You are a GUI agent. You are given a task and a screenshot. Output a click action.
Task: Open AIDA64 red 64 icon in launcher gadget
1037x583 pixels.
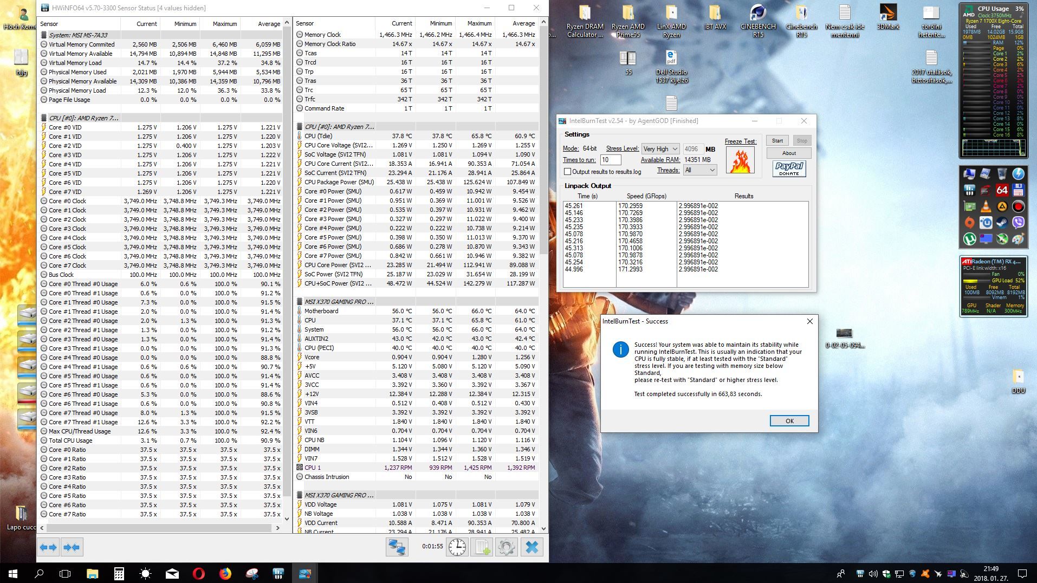[x=1002, y=190]
